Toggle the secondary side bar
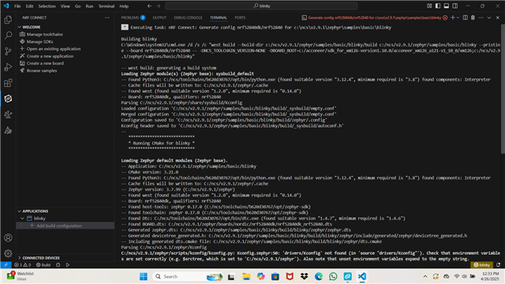 point(455,6)
